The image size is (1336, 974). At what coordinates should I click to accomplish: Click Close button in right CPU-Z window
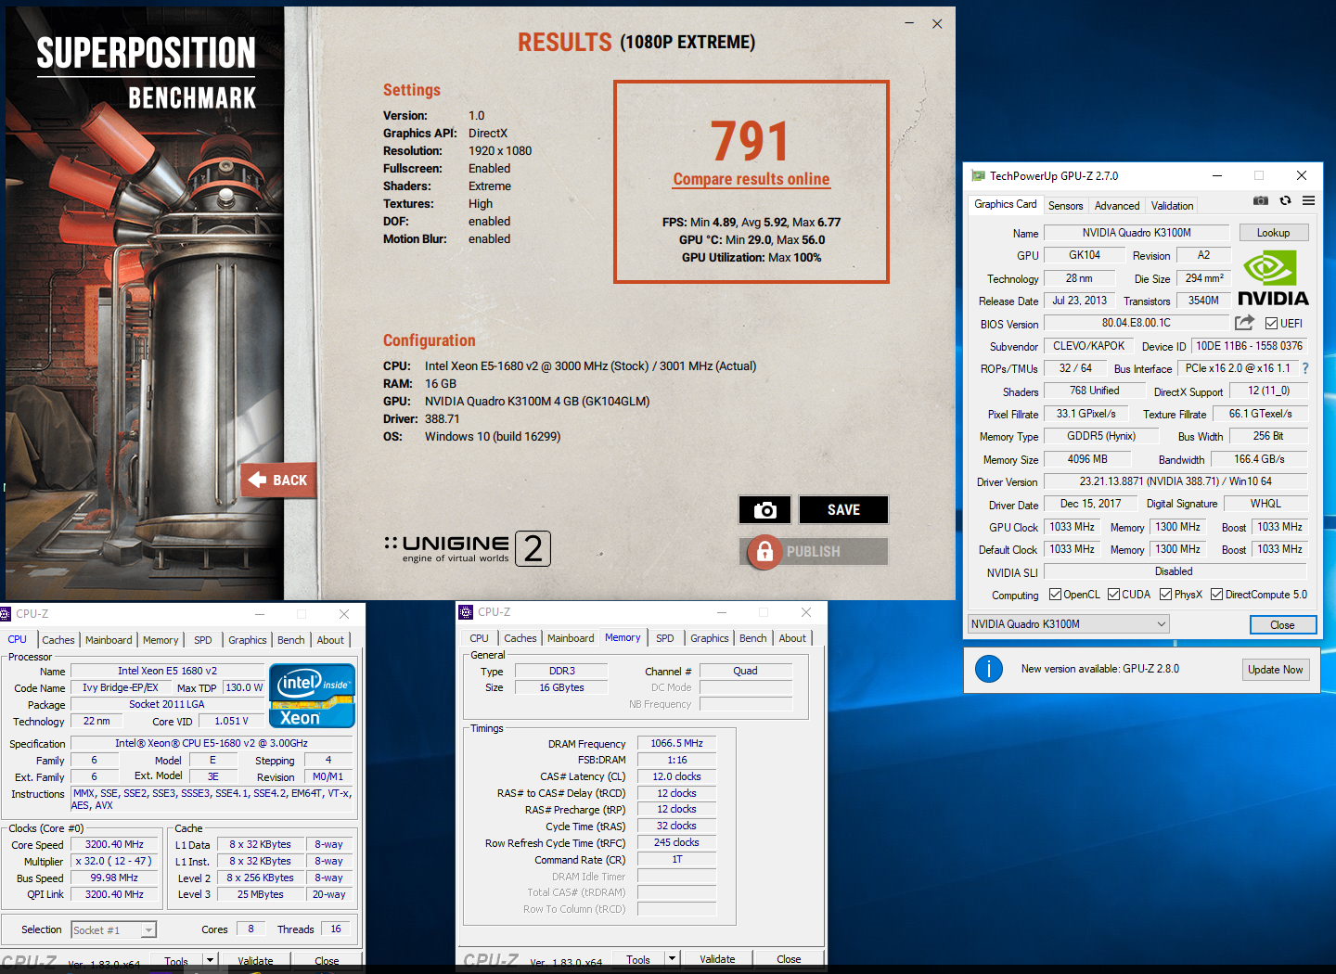click(789, 960)
